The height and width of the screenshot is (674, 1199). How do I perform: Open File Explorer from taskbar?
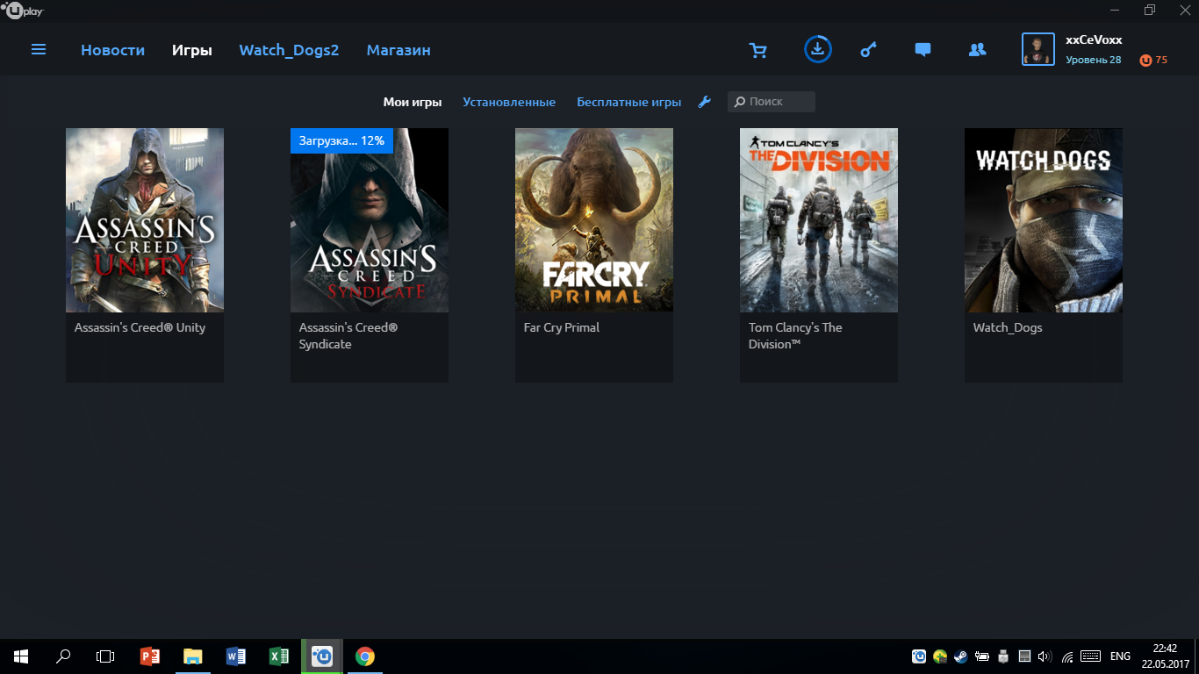click(x=192, y=656)
